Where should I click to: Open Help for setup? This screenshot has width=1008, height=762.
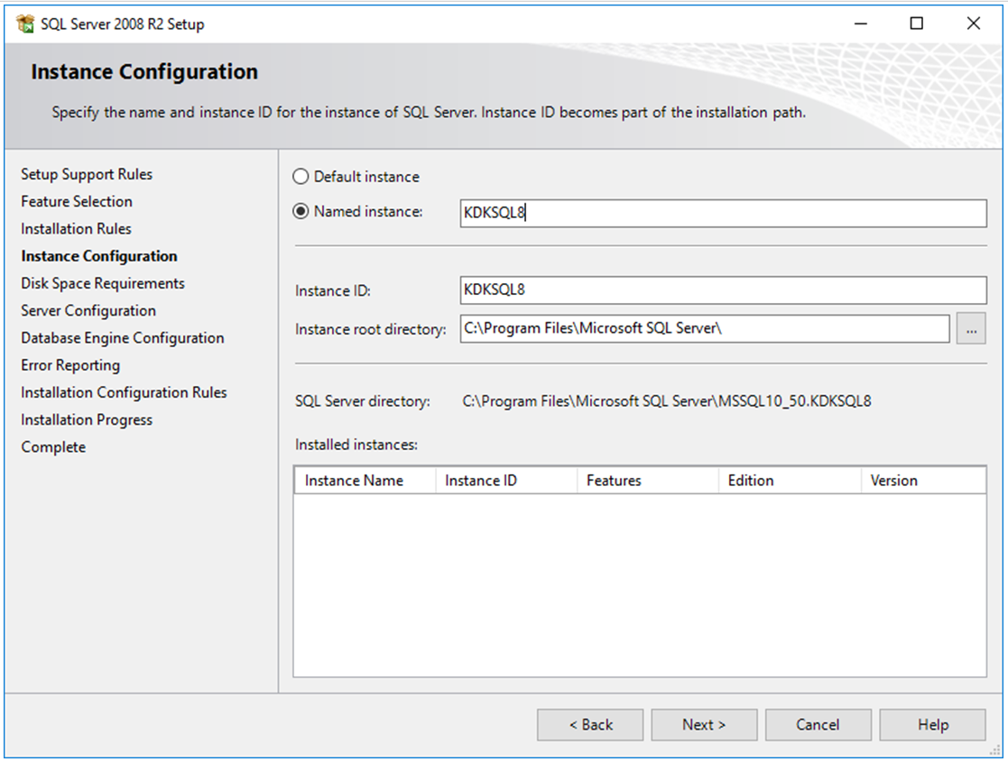click(x=933, y=725)
